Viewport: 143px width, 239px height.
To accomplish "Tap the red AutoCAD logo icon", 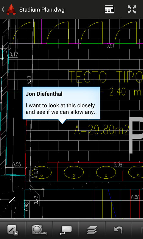I will pyautogui.click(x=11, y=10).
